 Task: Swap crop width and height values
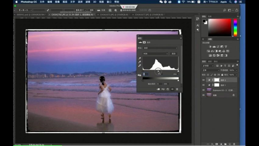(48, 10)
